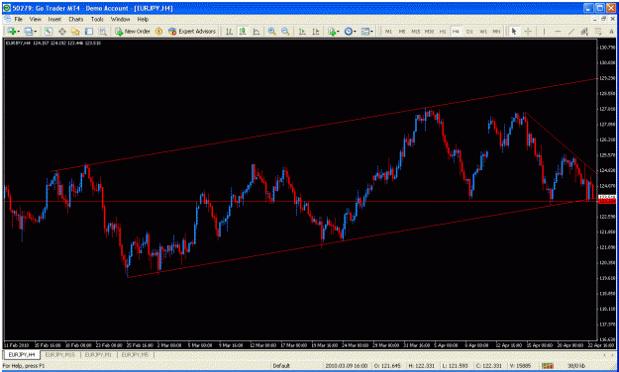Image resolution: width=619 pixels, height=372 pixels.
Task: Open the MetaEditor yellow diamond icon
Action: click(x=159, y=31)
